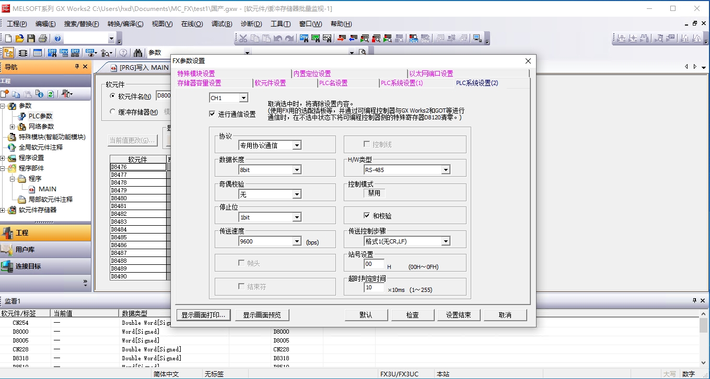Toggle the 进行通信设置 checkbox
This screenshot has height=379, width=710.
click(x=212, y=114)
